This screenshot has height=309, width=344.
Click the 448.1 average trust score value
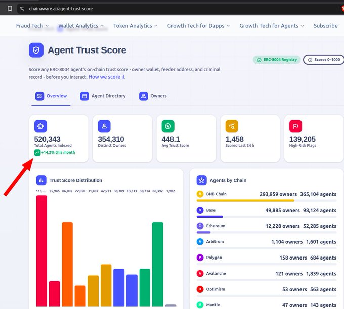point(170,139)
